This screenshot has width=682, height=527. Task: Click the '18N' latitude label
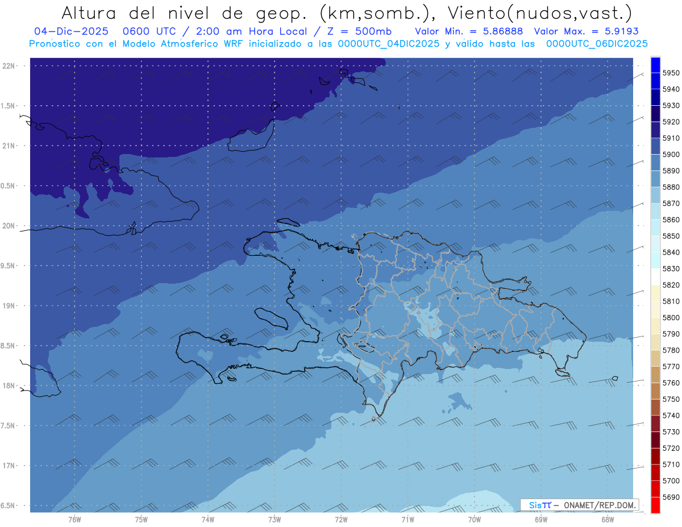[9, 385]
